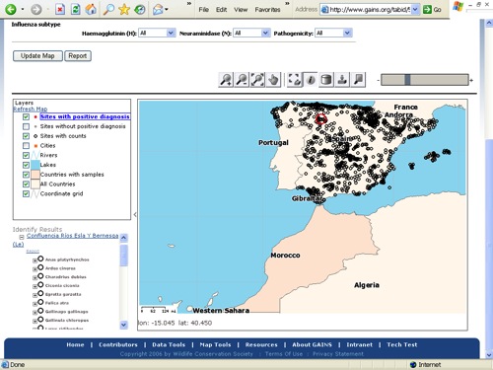This screenshot has height=370, width=493.
Task: Open the browser View menu
Action: (x=241, y=10)
